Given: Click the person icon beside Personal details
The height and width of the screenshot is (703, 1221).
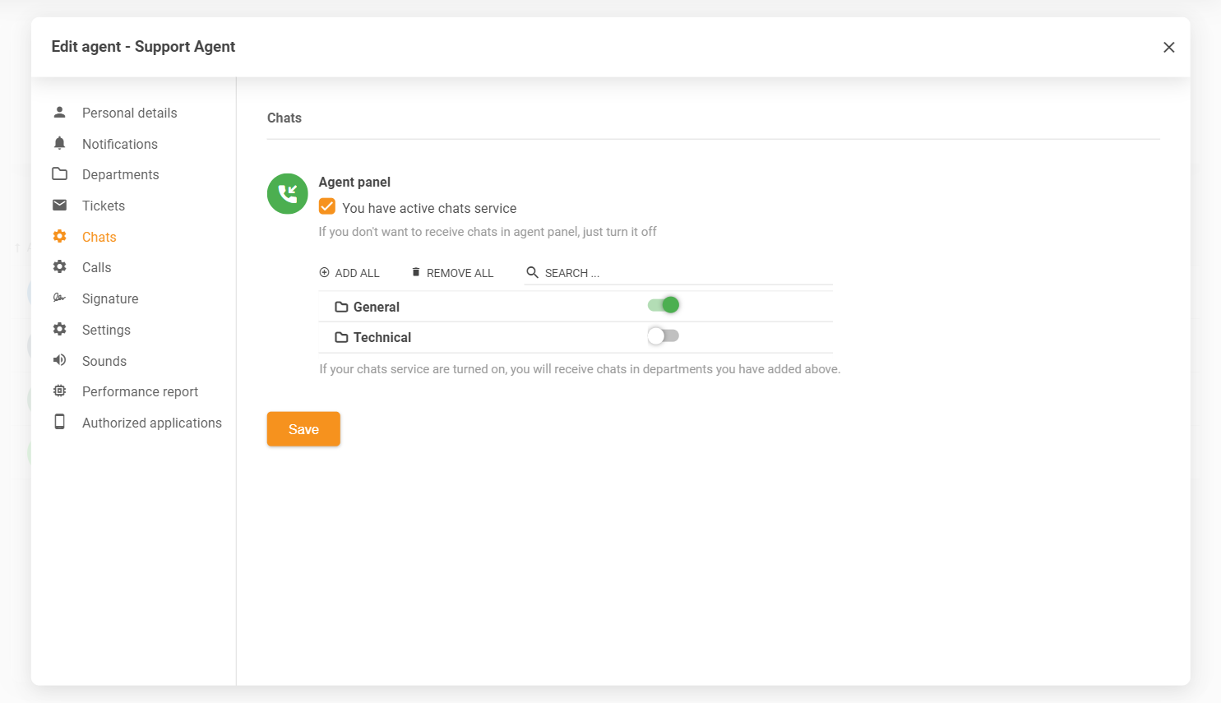Looking at the screenshot, I should point(59,113).
